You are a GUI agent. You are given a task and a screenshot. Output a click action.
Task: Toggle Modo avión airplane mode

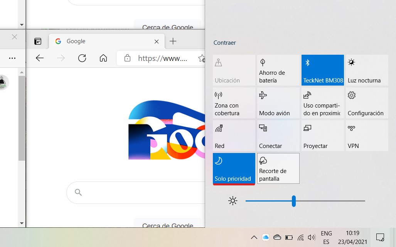278,103
